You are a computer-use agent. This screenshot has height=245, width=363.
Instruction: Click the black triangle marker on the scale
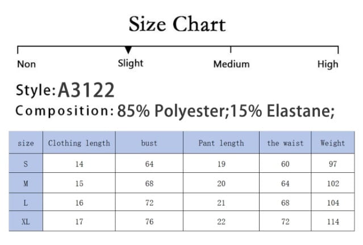[128, 50]
